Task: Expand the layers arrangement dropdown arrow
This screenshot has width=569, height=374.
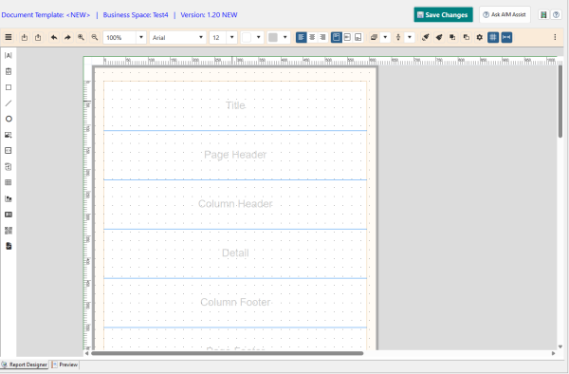Action: coord(385,37)
